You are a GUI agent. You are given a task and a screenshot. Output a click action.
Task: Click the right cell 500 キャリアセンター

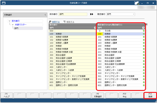[x=121, y=73]
